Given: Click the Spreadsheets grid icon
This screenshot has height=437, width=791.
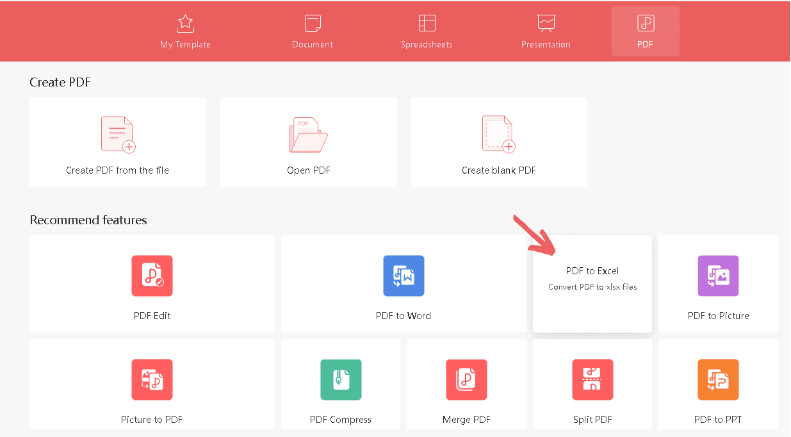Looking at the screenshot, I should (427, 24).
